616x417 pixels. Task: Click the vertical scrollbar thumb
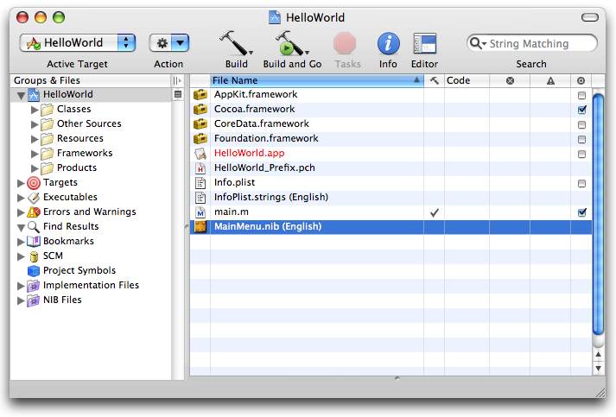click(x=598, y=214)
